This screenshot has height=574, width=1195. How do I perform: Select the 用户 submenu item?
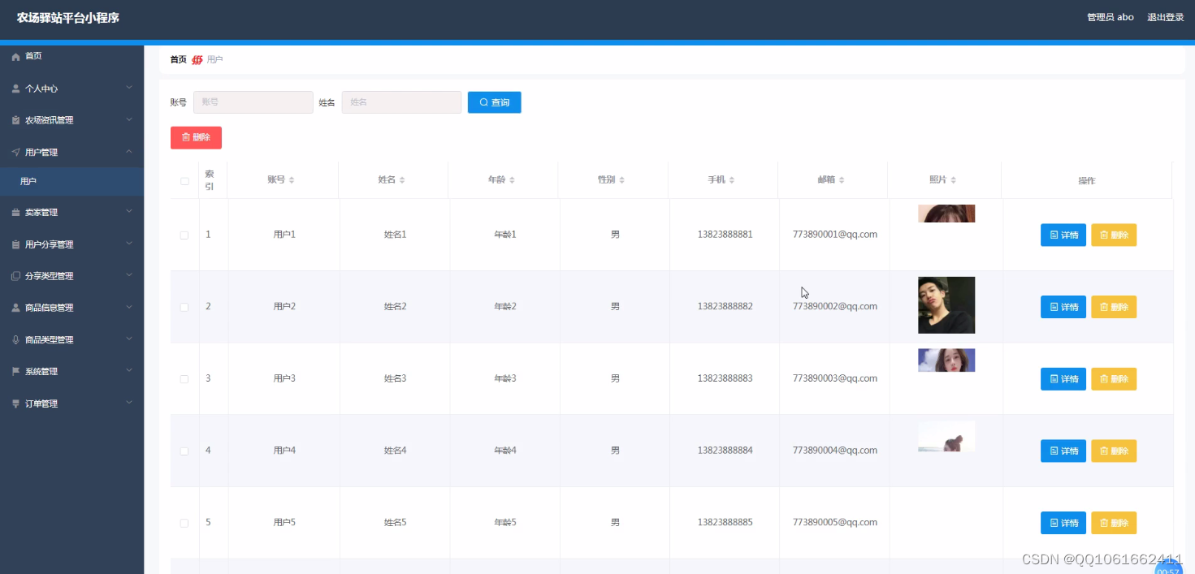[x=71, y=182]
